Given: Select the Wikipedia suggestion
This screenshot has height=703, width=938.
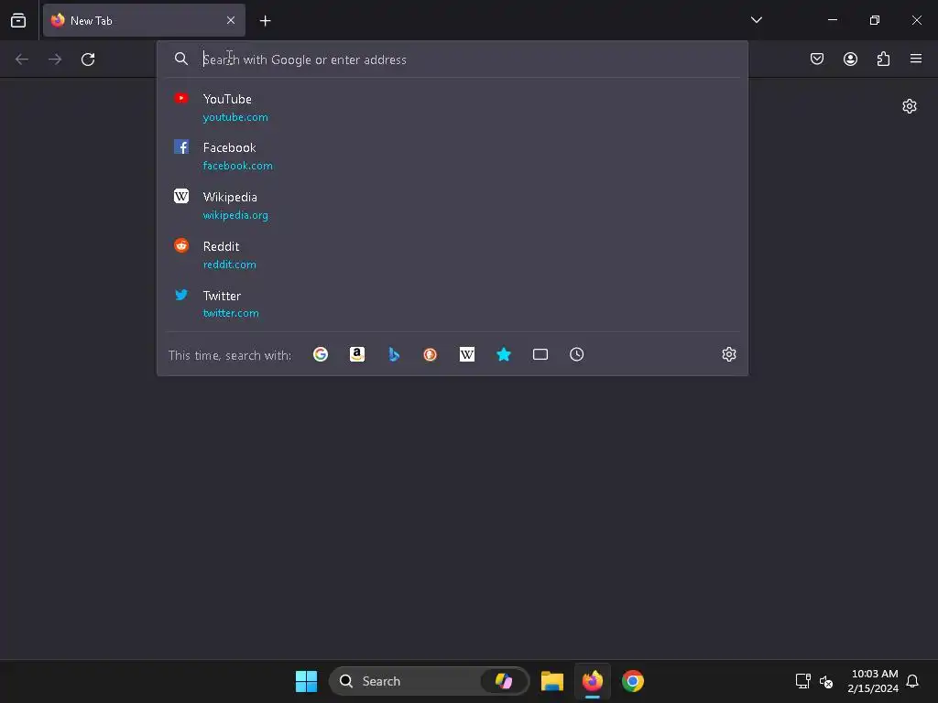Looking at the screenshot, I should 453,206.
